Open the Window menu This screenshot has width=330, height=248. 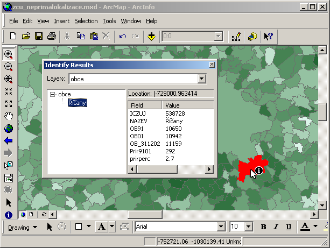coord(131,21)
